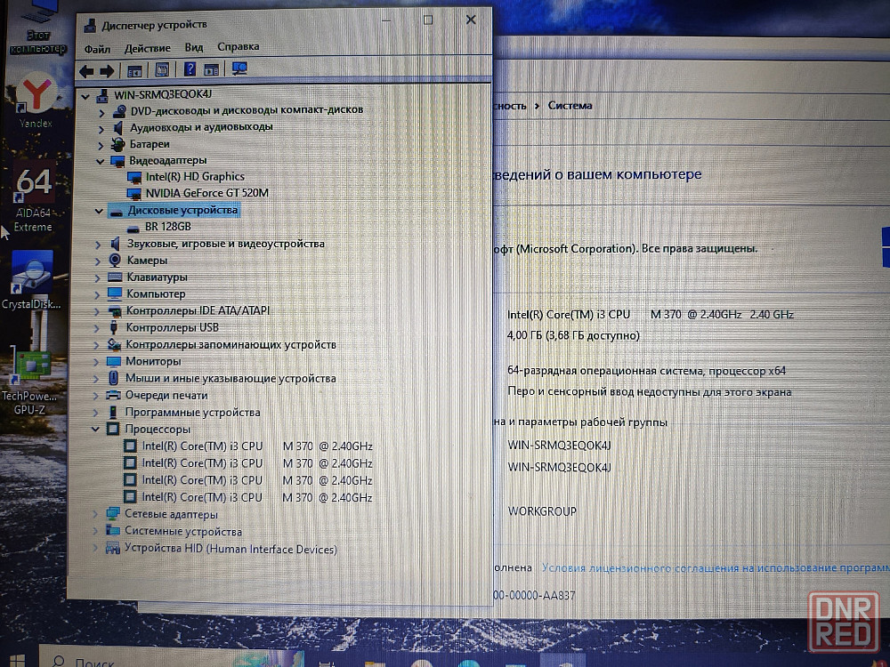890x667 pixels.
Task: Click the blue Help question mark icon
Action: coord(190,69)
